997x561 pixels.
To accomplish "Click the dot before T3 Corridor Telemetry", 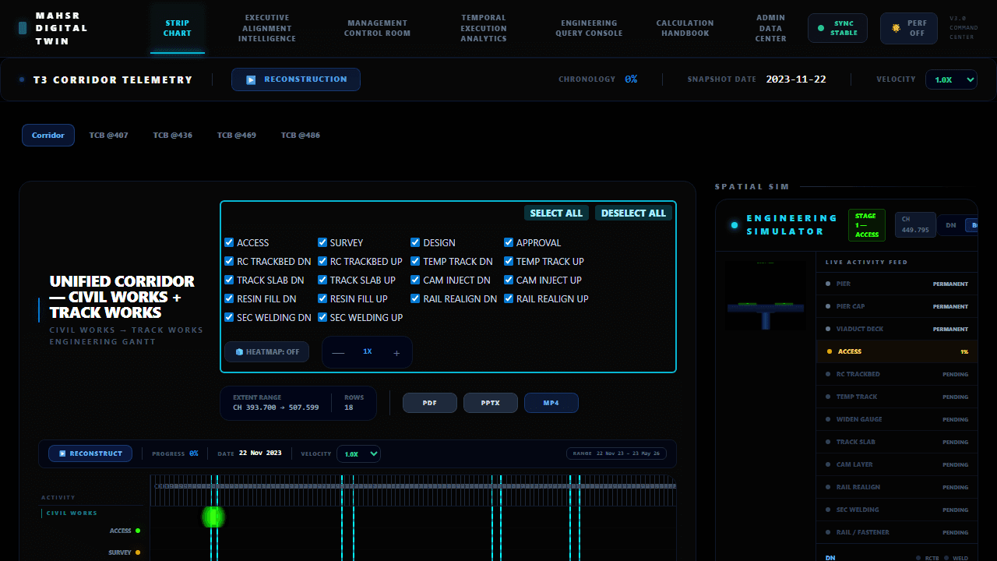I will tap(22, 79).
